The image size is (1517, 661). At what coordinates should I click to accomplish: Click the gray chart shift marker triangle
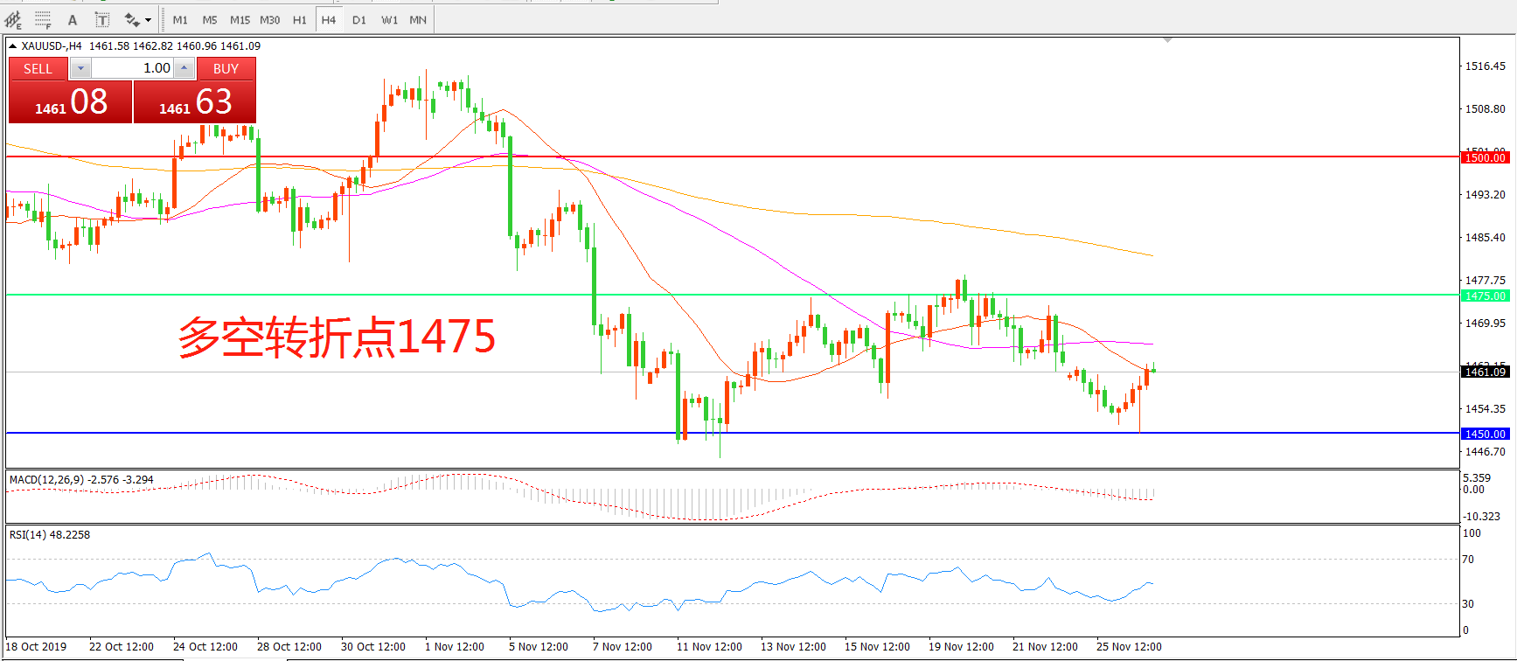click(x=1167, y=40)
